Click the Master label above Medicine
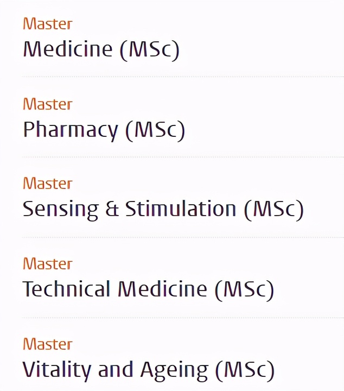 tap(47, 24)
